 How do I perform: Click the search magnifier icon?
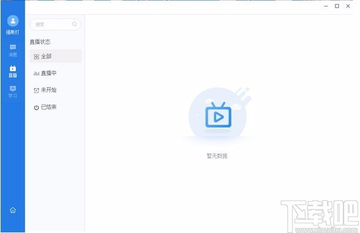(75, 24)
